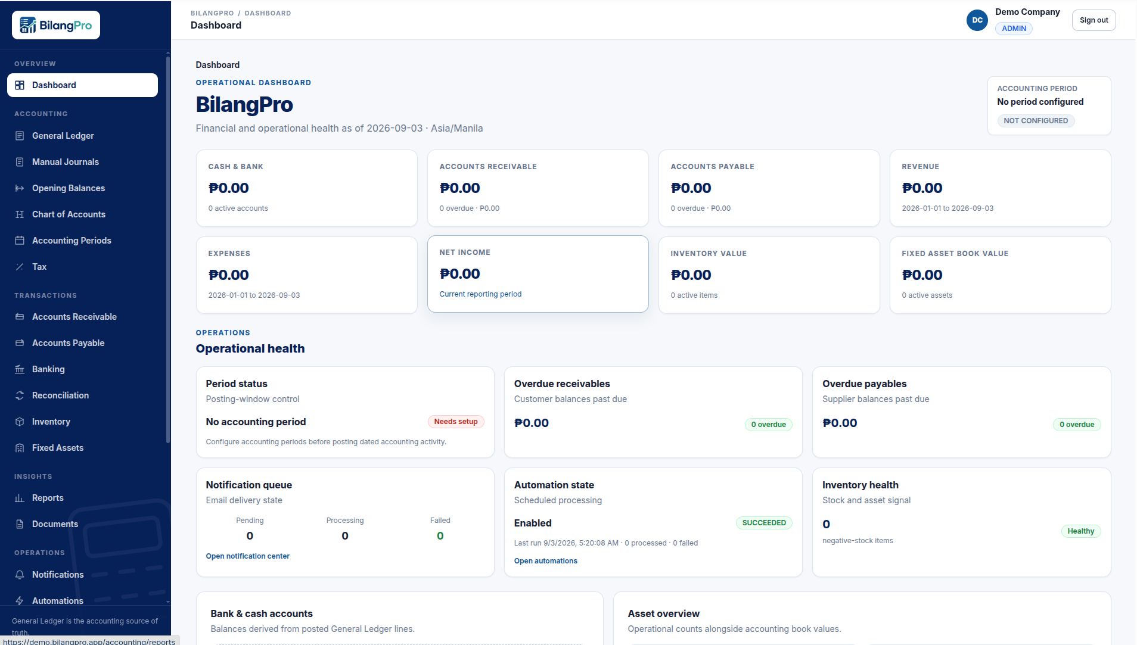This screenshot has height=645, width=1137.
Task: Navigate to Reports section
Action: (82, 498)
